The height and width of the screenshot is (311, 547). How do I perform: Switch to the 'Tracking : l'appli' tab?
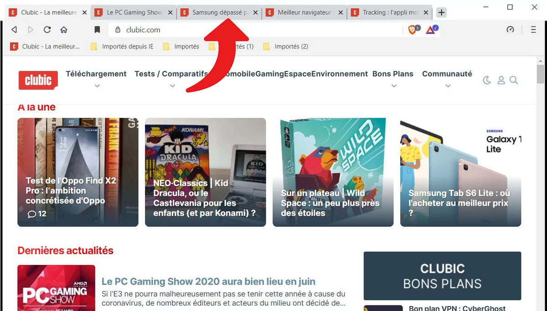(390, 13)
